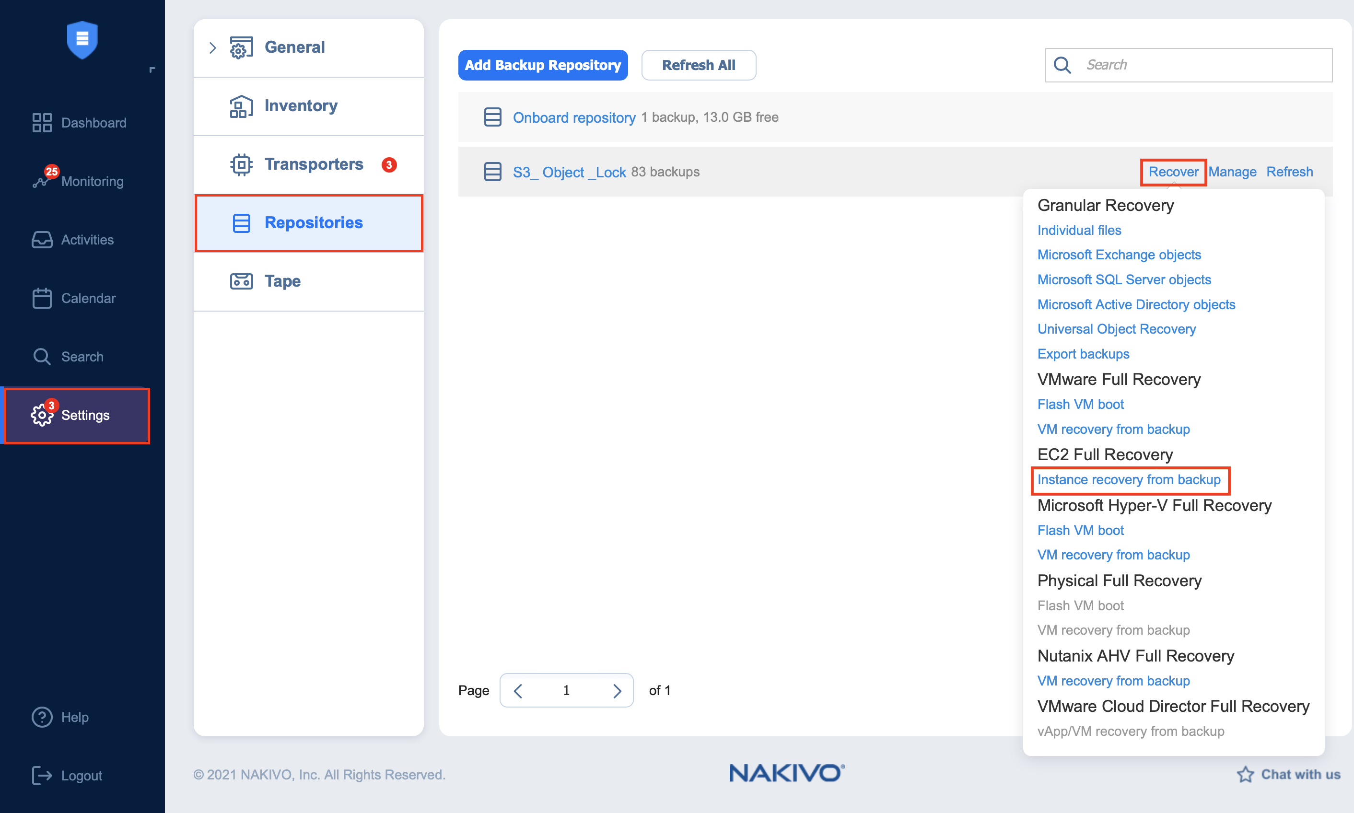The width and height of the screenshot is (1354, 813).
Task: Open the Calendar icon in sidebar
Action: point(42,298)
